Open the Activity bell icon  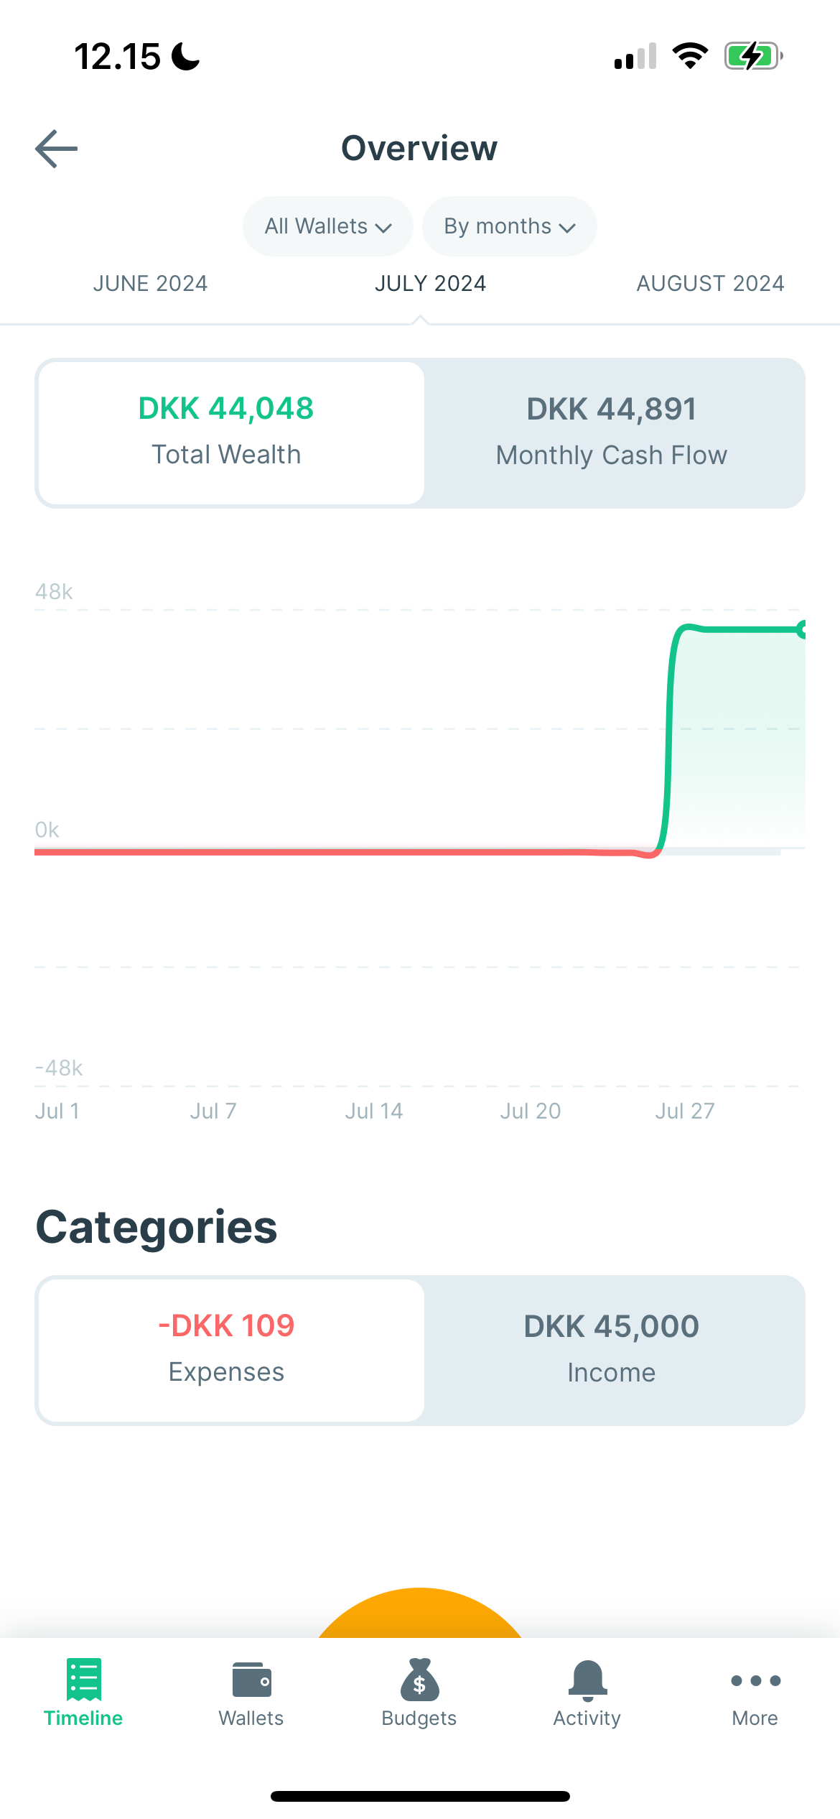click(x=587, y=1680)
